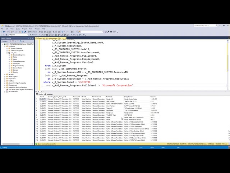This screenshot has height=173, width=230.
Task: Click the Navigate Backward icon
Action: click(4, 32)
